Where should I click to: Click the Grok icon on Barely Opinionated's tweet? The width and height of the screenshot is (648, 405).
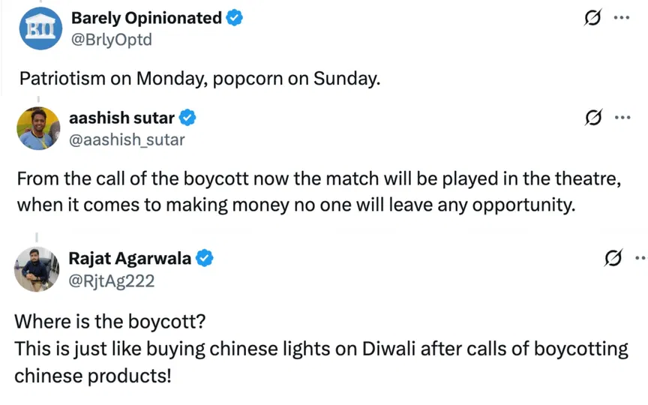(x=592, y=18)
